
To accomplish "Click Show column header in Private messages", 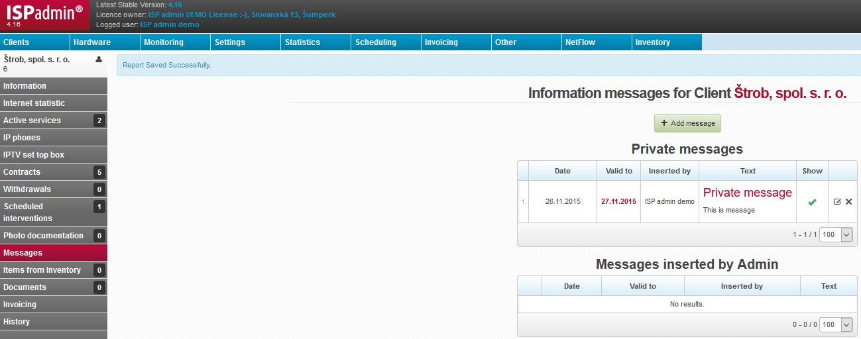I will 812,171.
